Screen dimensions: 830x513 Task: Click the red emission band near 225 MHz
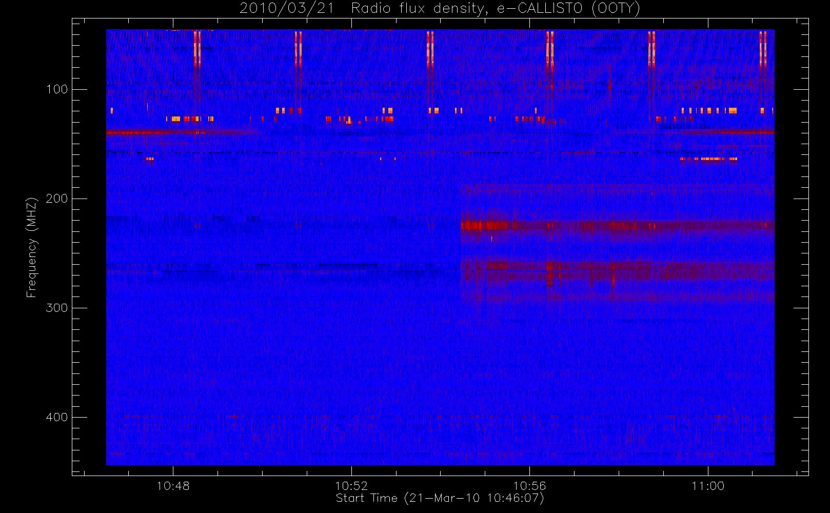point(617,225)
